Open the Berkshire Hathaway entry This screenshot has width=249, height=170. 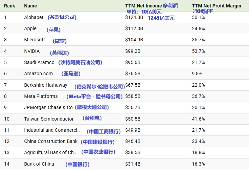[46, 85]
